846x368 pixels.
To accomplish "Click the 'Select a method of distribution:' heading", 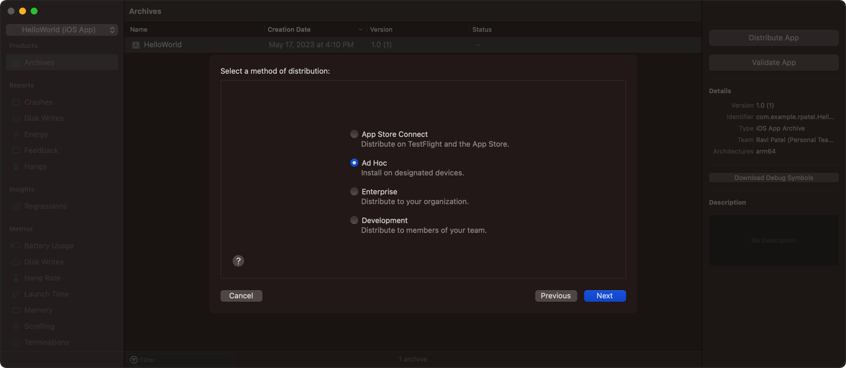I will coord(275,71).
